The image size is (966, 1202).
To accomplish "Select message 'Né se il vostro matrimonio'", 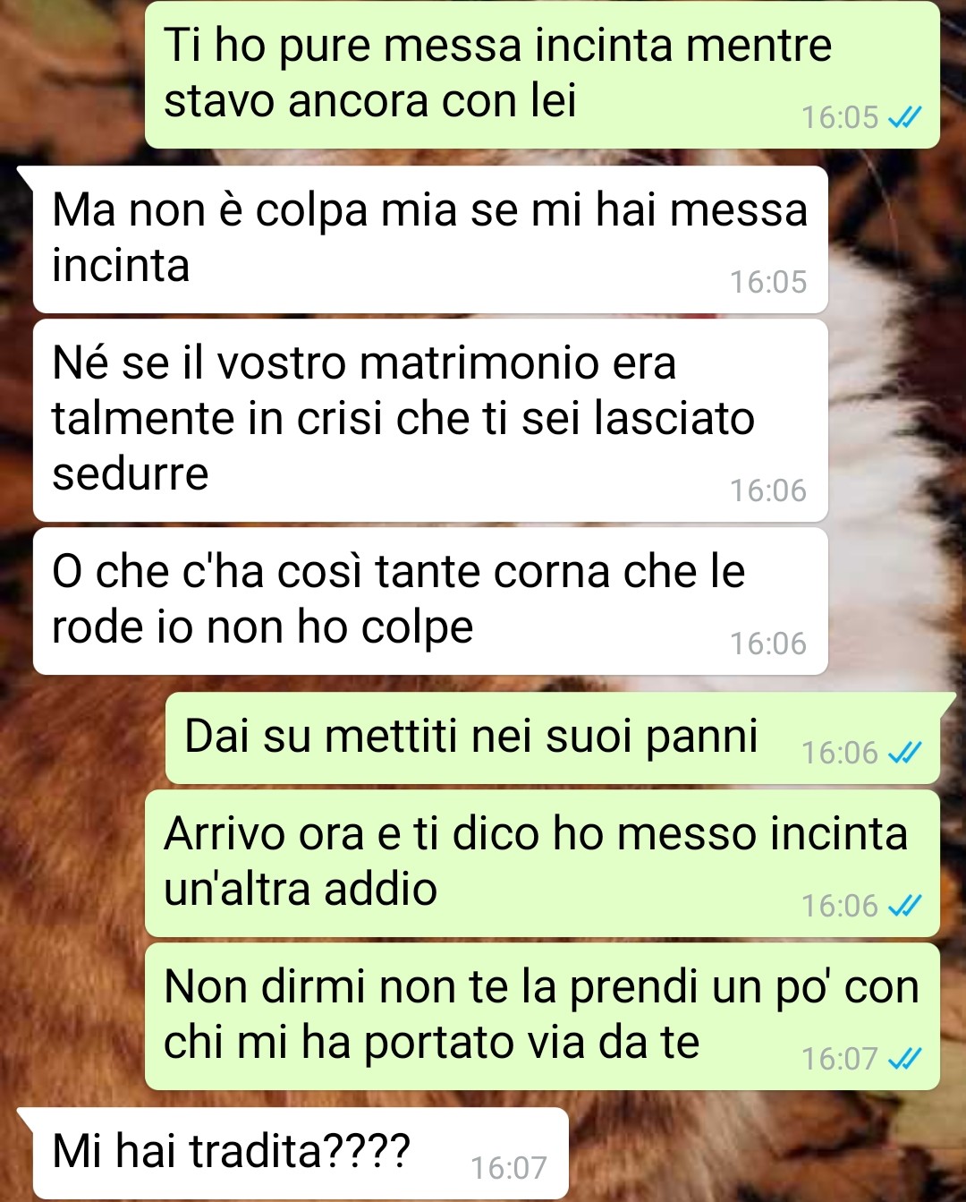I will 430,420.
